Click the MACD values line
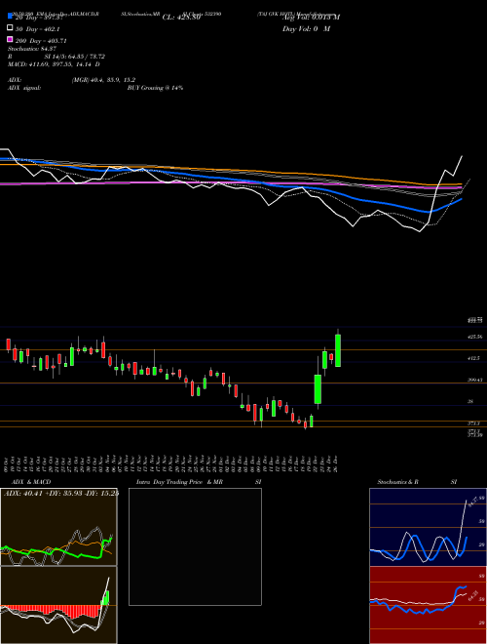 [x=54, y=64]
